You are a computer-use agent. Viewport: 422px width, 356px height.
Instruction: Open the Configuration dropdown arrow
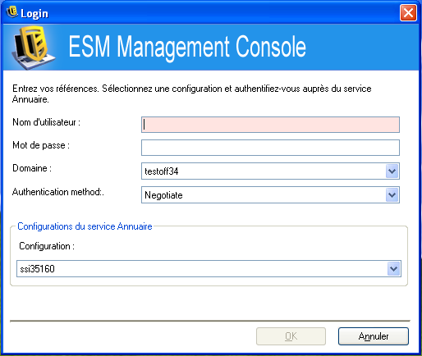(394, 269)
